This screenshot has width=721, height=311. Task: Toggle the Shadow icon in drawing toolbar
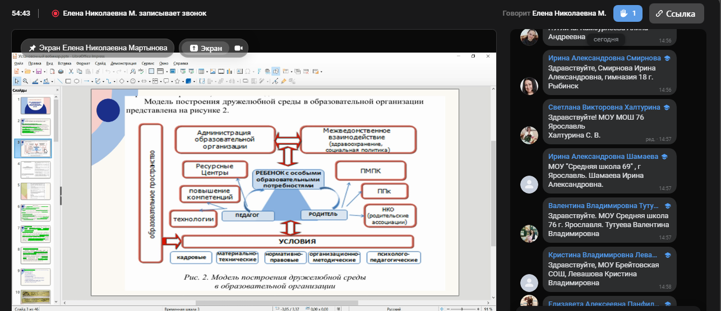coord(246,81)
